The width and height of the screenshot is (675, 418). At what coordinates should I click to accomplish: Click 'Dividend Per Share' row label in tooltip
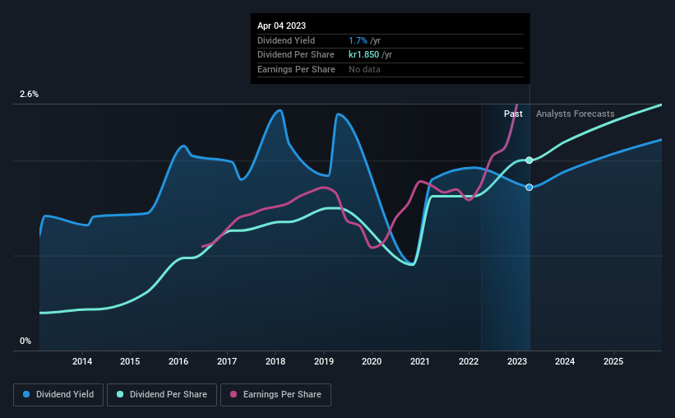pyautogui.click(x=296, y=55)
